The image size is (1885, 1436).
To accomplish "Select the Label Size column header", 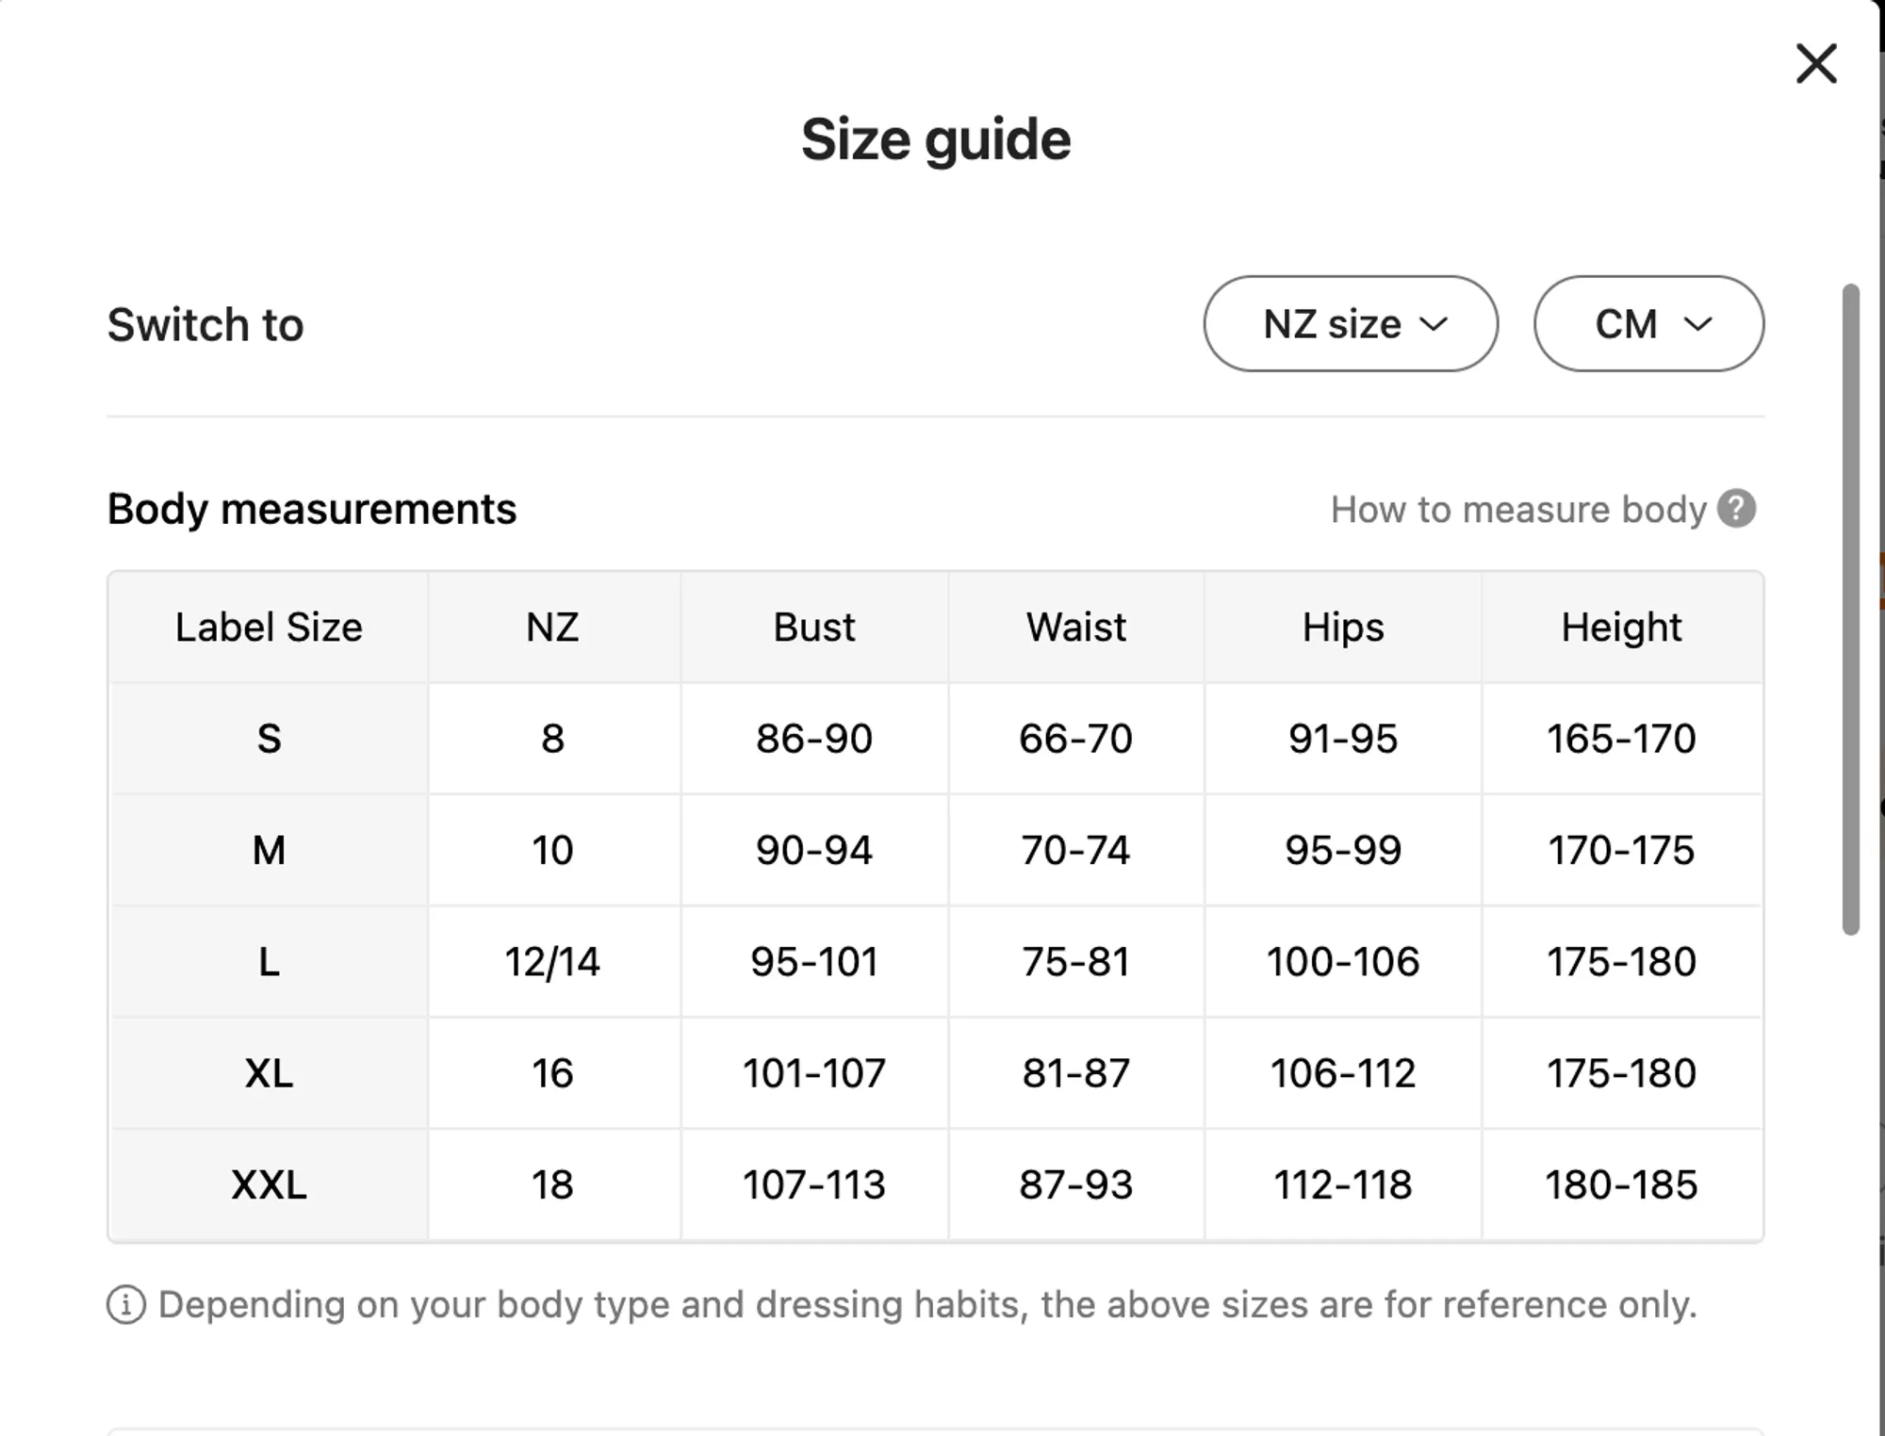I will 269,628.
